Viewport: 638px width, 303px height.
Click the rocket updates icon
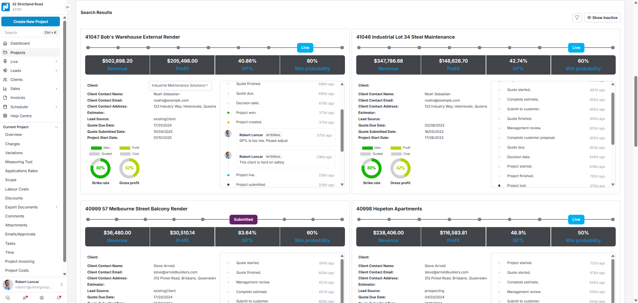25,298
